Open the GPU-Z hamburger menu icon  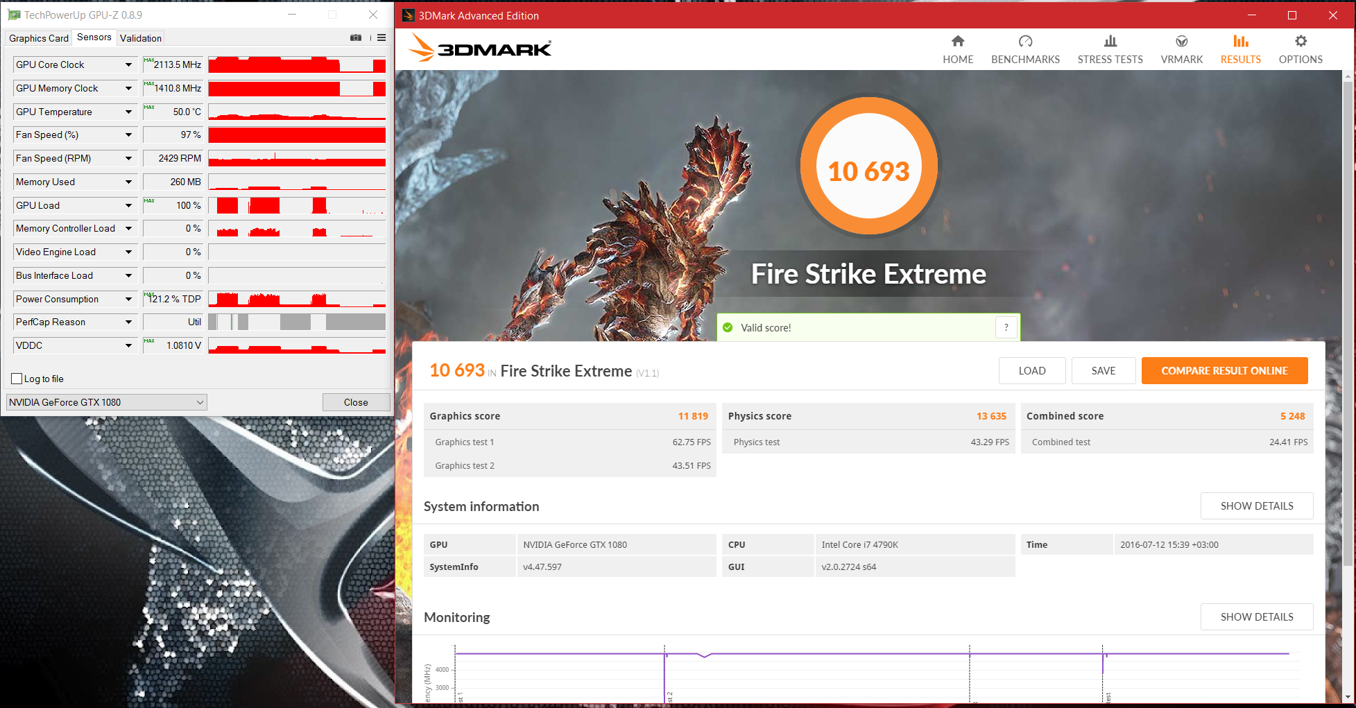381,37
